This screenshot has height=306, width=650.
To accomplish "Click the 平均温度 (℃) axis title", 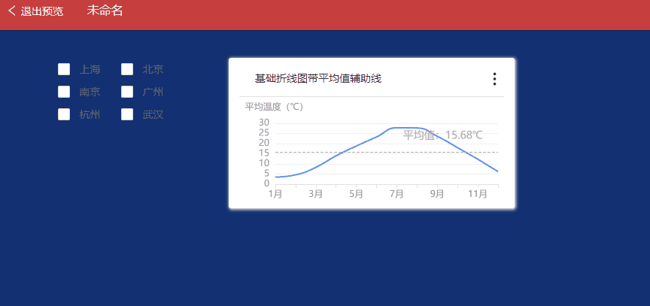I will coord(274,107).
